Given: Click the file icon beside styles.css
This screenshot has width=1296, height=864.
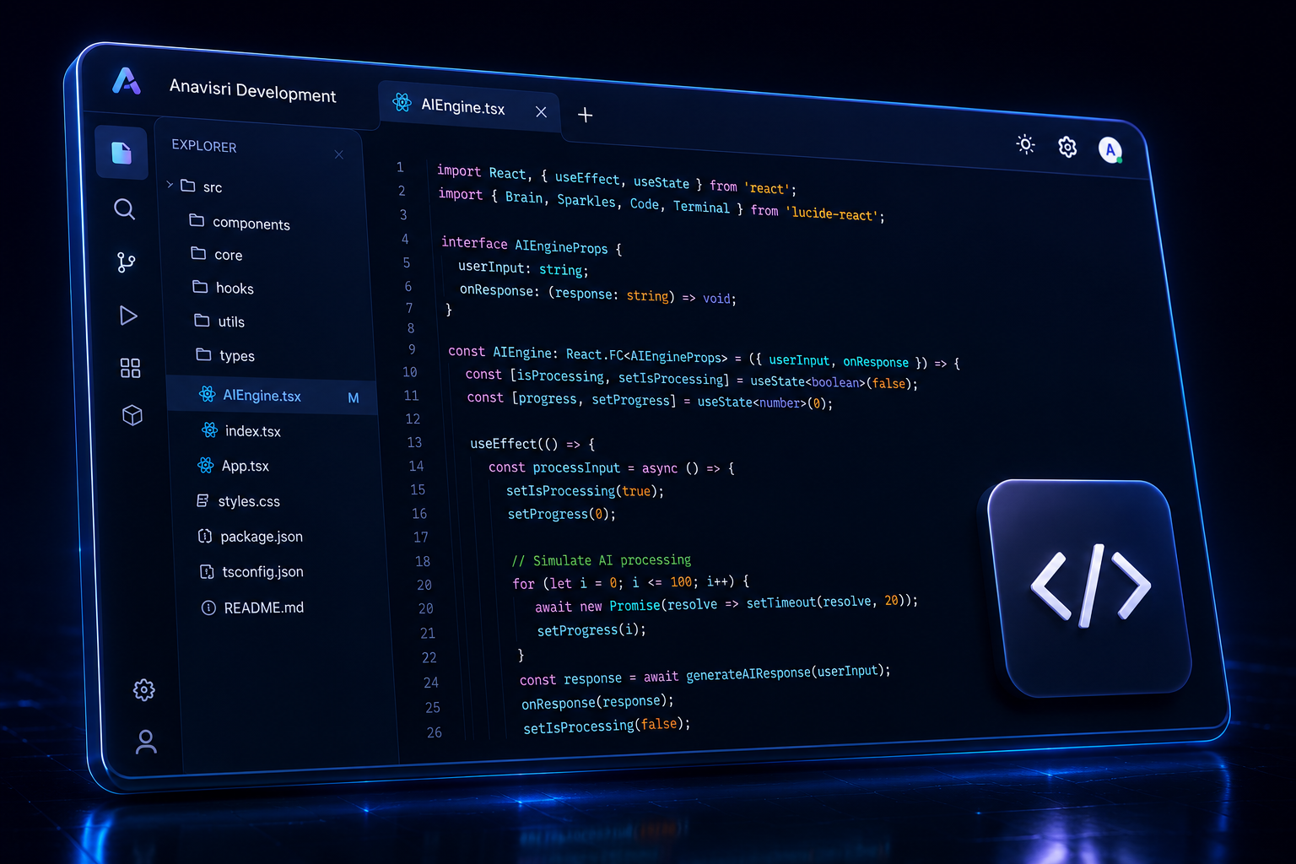Looking at the screenshot, I should pyautogui.click(x=202, y=500).
